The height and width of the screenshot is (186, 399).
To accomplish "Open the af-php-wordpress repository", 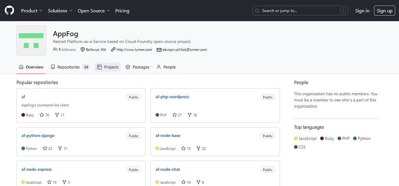I will [172, 97].
